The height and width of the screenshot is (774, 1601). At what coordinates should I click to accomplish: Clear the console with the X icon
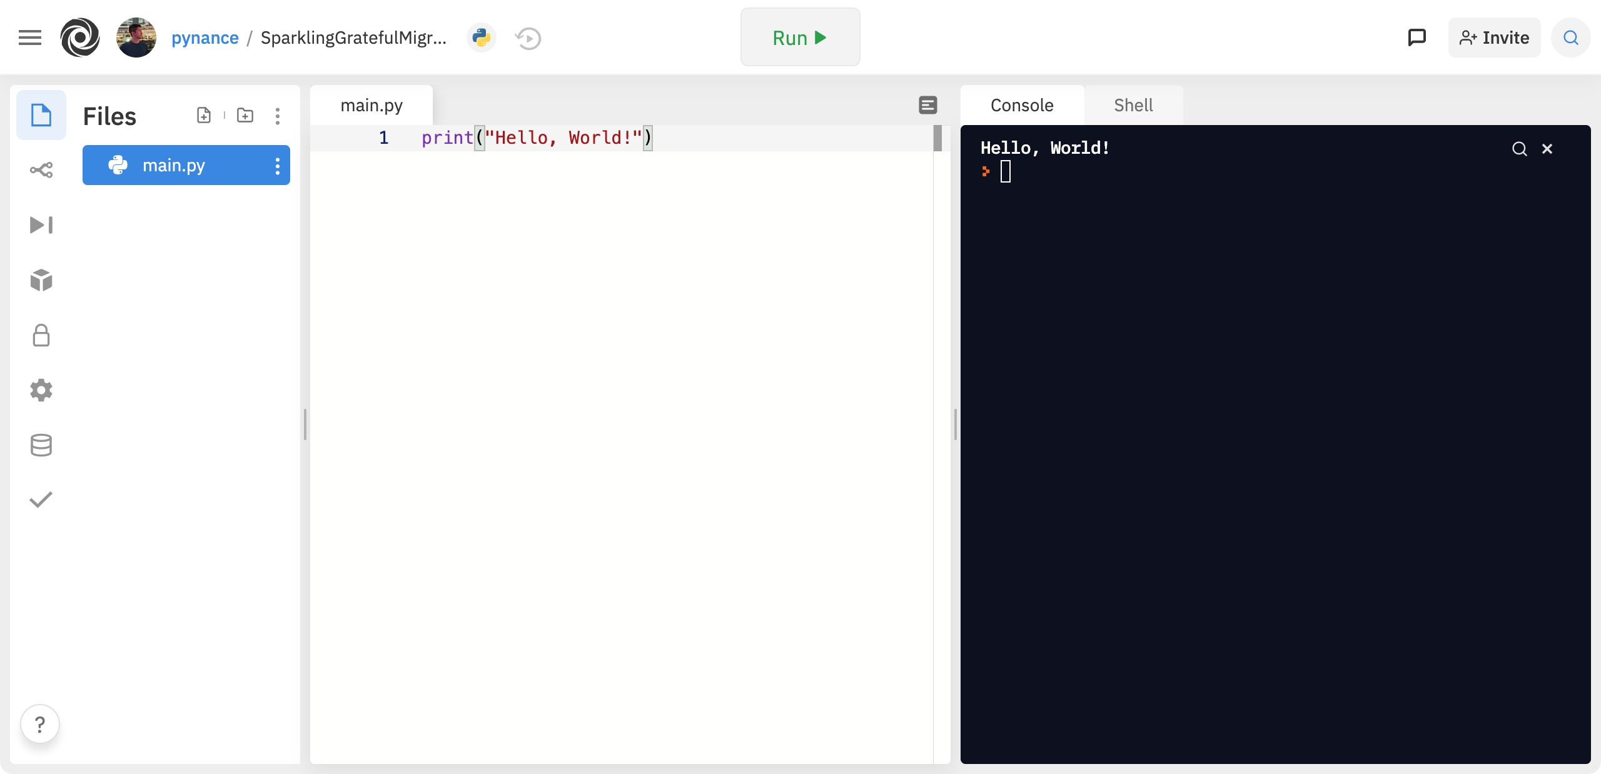click(1547, 149)
